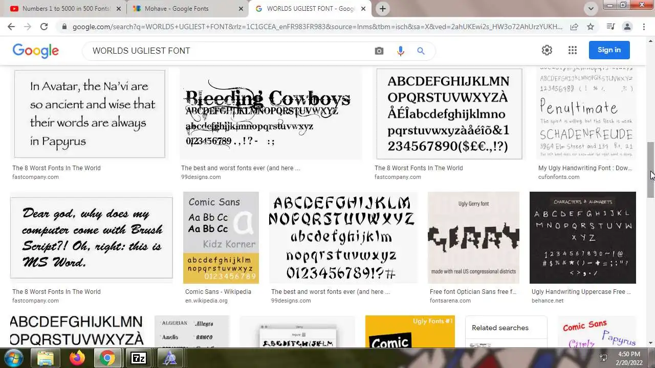Share this page icon in address bar
655x368 pixels.
574,27
